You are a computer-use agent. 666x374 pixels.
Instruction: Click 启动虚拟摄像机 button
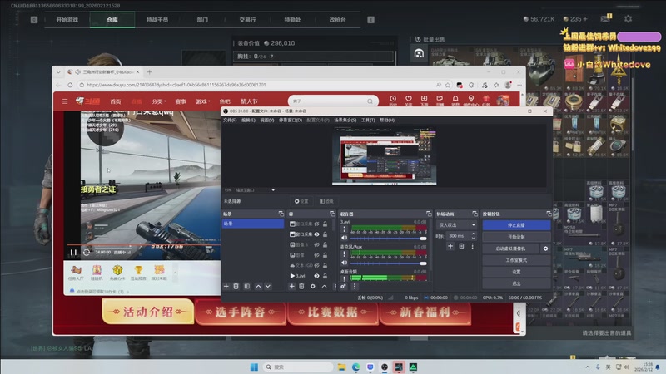point(511,249)
